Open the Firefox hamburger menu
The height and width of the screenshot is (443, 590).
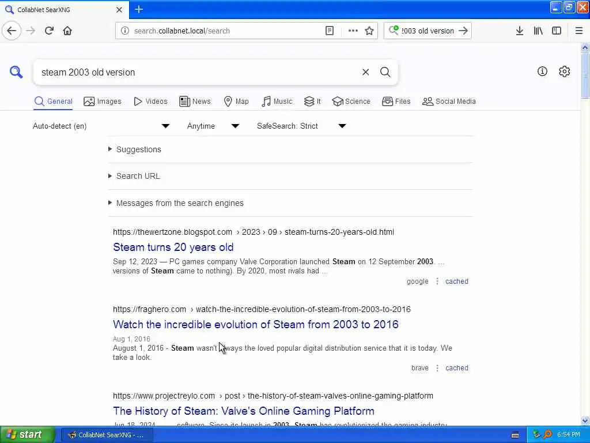tap(578, 31)
